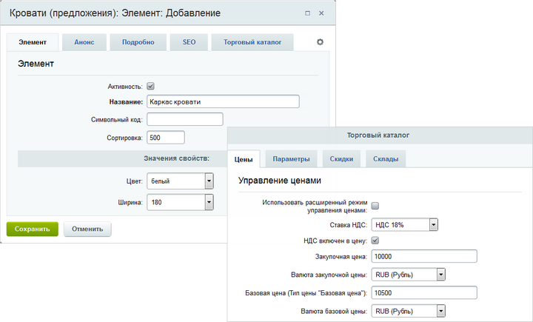Switch to the Анонс tab

(84, 42)
